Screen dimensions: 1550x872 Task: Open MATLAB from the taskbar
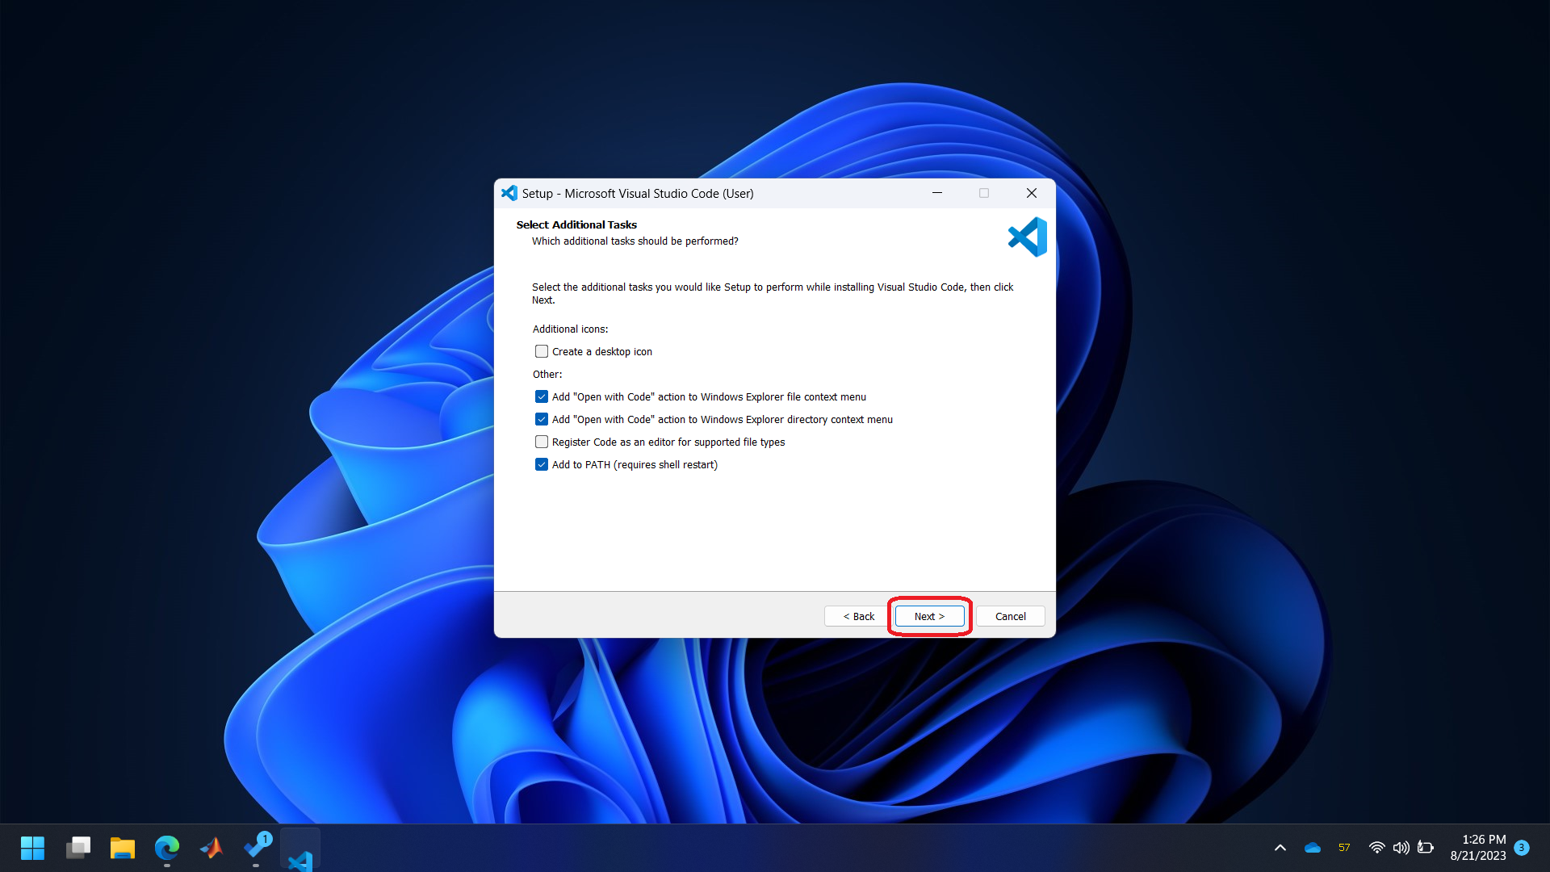tap(212, 848)
